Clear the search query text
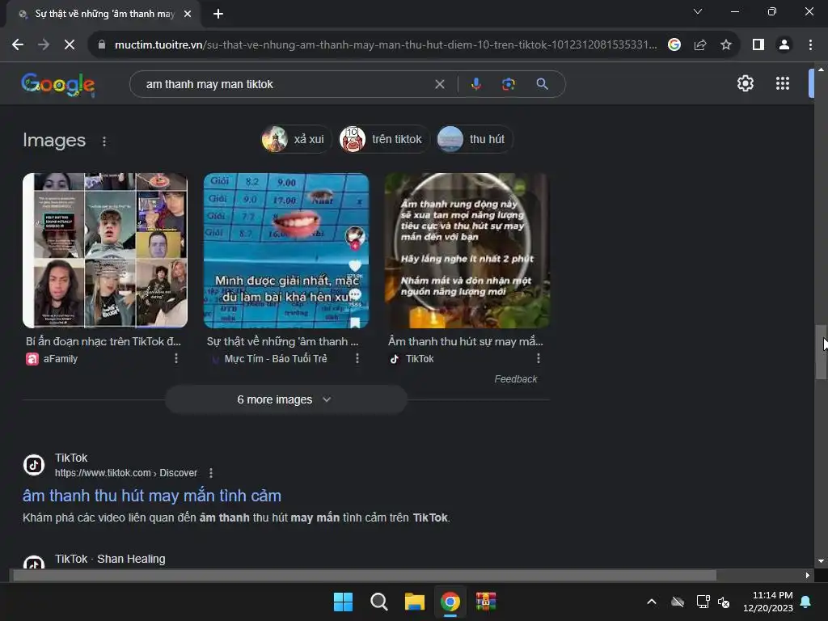 point(439,84)
